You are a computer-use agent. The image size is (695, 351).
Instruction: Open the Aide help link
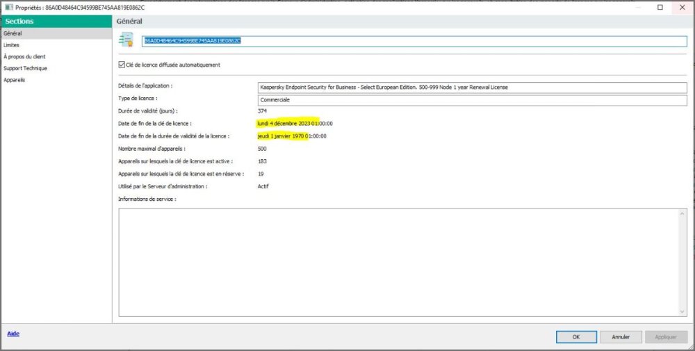coord(13,334)
